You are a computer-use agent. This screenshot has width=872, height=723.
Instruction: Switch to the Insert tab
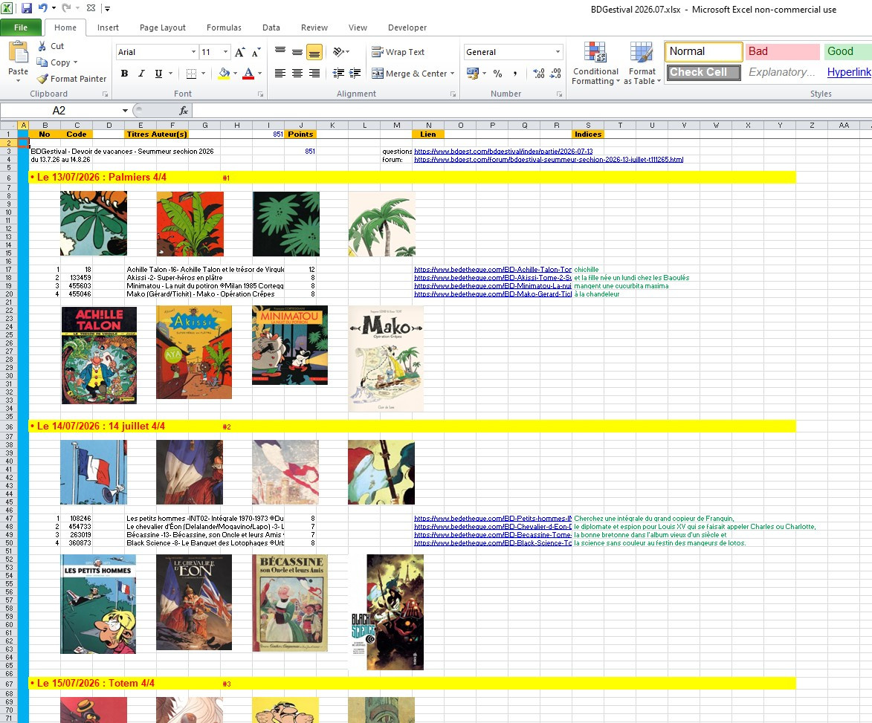pyautogui.click(x=108, y=27)
